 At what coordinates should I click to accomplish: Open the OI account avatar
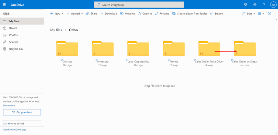[x=273, y=5]
